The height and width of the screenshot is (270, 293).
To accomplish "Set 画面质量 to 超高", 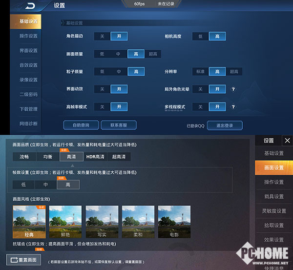I will (x=153, y=54).
